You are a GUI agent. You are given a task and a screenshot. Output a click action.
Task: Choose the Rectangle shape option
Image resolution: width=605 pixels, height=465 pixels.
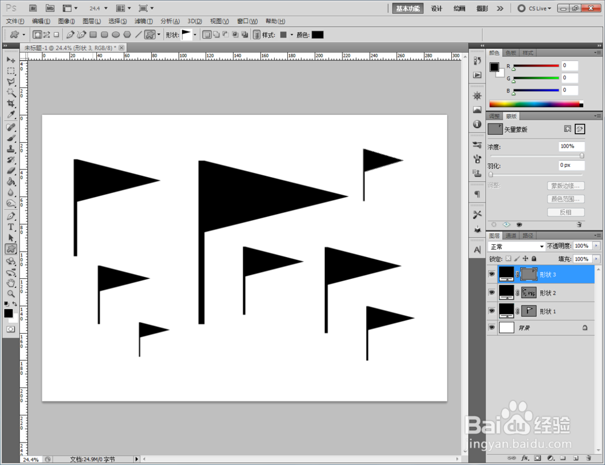tap(93, 34)
